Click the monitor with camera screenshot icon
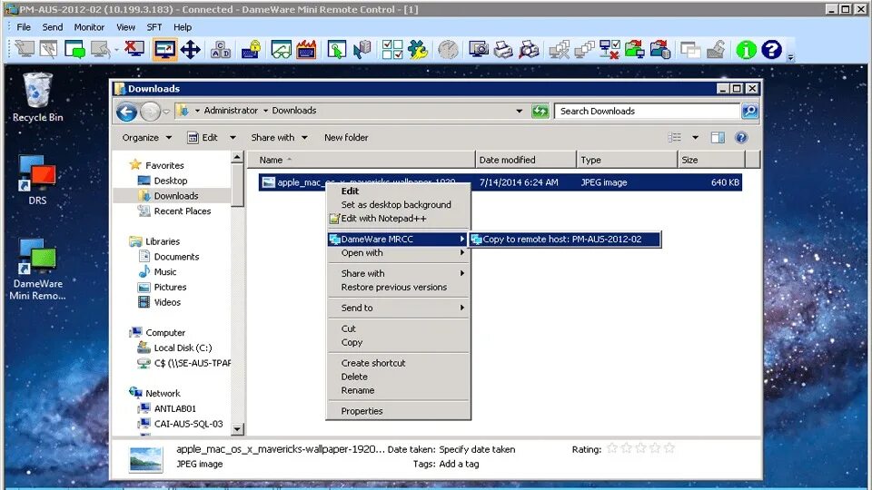The width and height of the screenshot is (872, 490). point(479,50)
